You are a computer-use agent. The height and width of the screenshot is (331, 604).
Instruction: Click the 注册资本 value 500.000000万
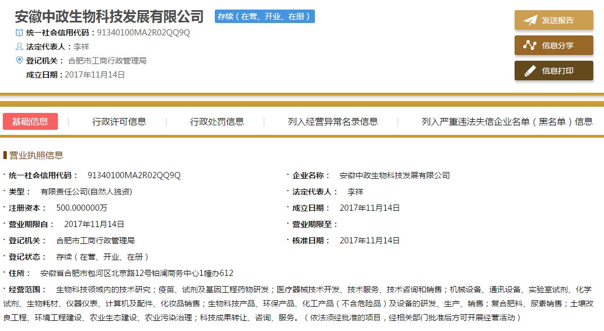(82, 208)
